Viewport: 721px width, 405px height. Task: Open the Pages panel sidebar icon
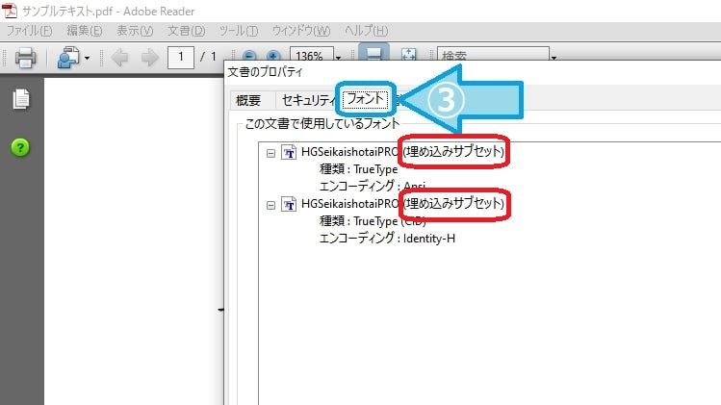(x=20, y=99)
